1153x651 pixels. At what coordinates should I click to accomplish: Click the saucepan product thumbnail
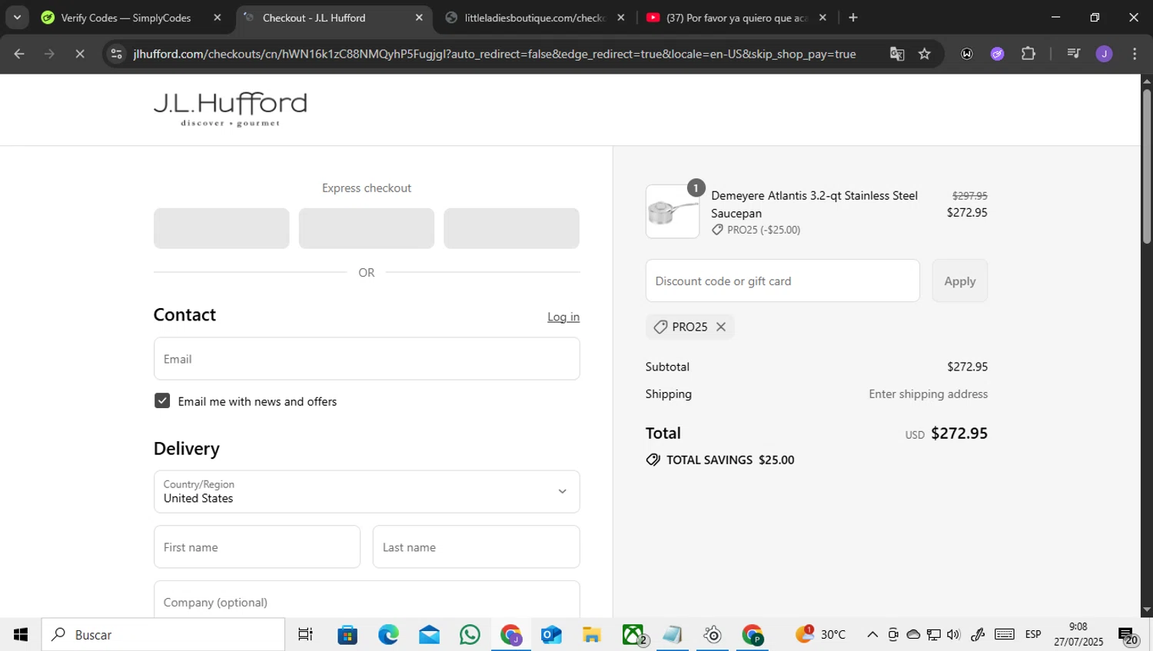pyautogui.click(x=673, y=211)
